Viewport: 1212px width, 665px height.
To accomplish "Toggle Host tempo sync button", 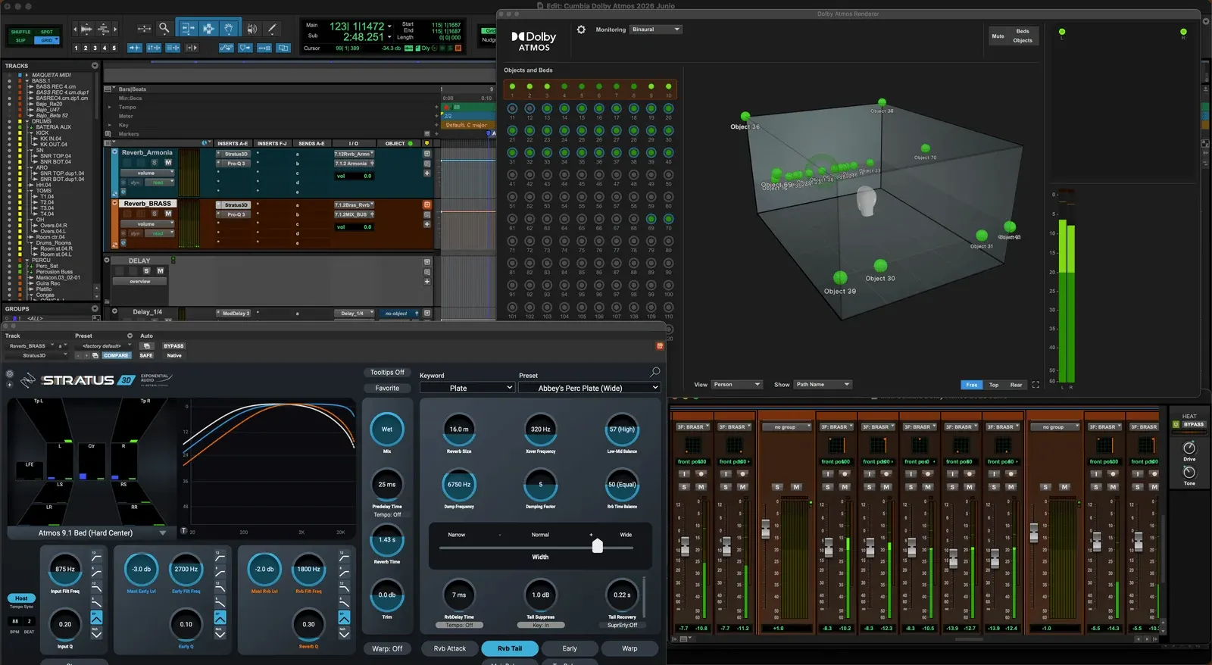I will [21, 598].
